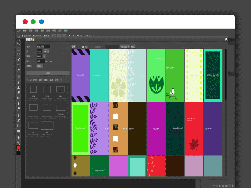Select the Hand tool
The height and width of the screenshot is (188, 251).
pyautogui.click(x=18, y=137)
